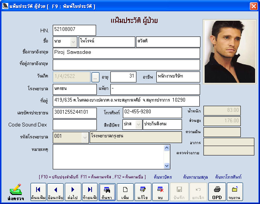This screenshot has height=204, width=260.
Task: Click the ค้นหาบัตร search by card link
Action: point(163,177)
